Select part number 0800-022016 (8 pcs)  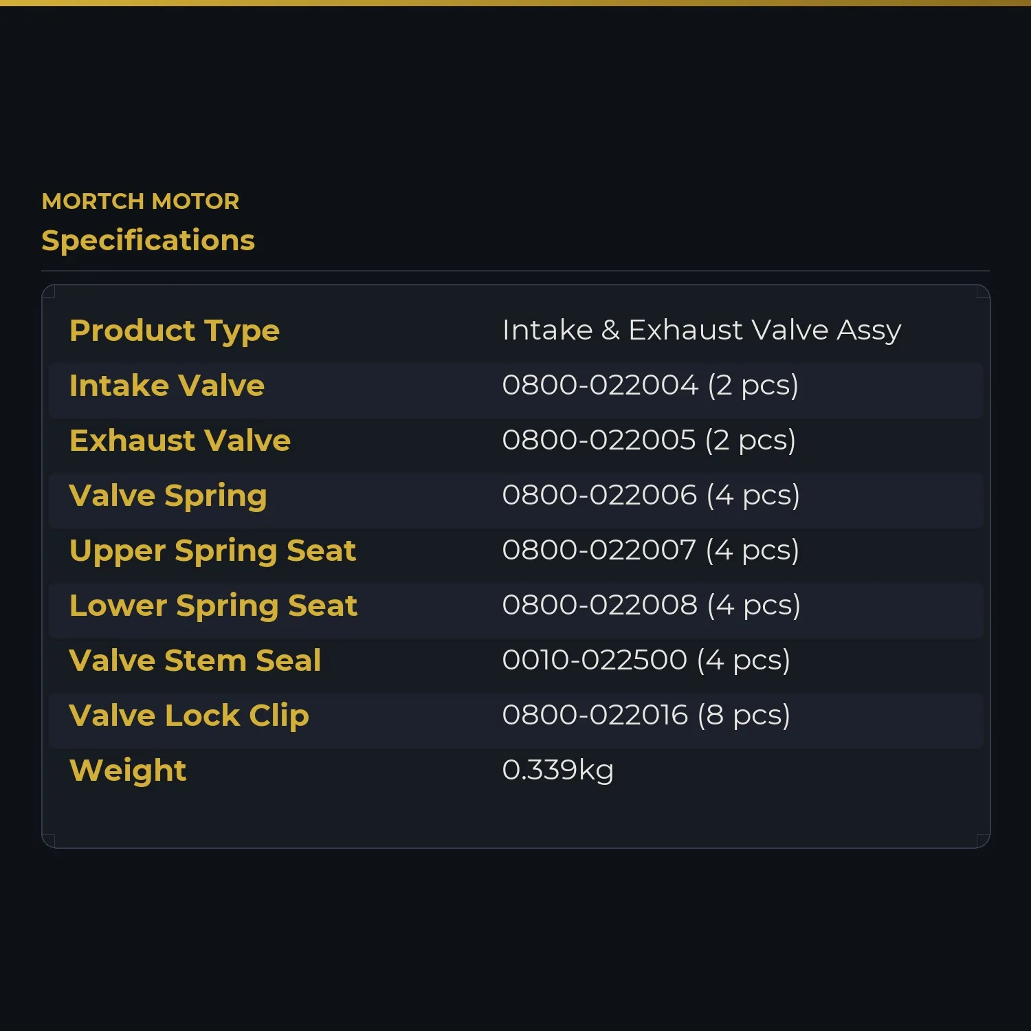pyautogui.click(x=646, y=715)
